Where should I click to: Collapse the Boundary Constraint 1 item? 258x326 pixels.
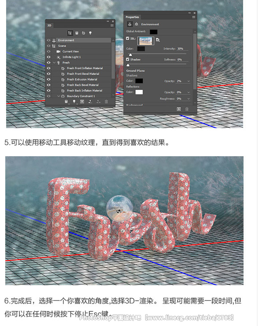[x=59, y=96]
